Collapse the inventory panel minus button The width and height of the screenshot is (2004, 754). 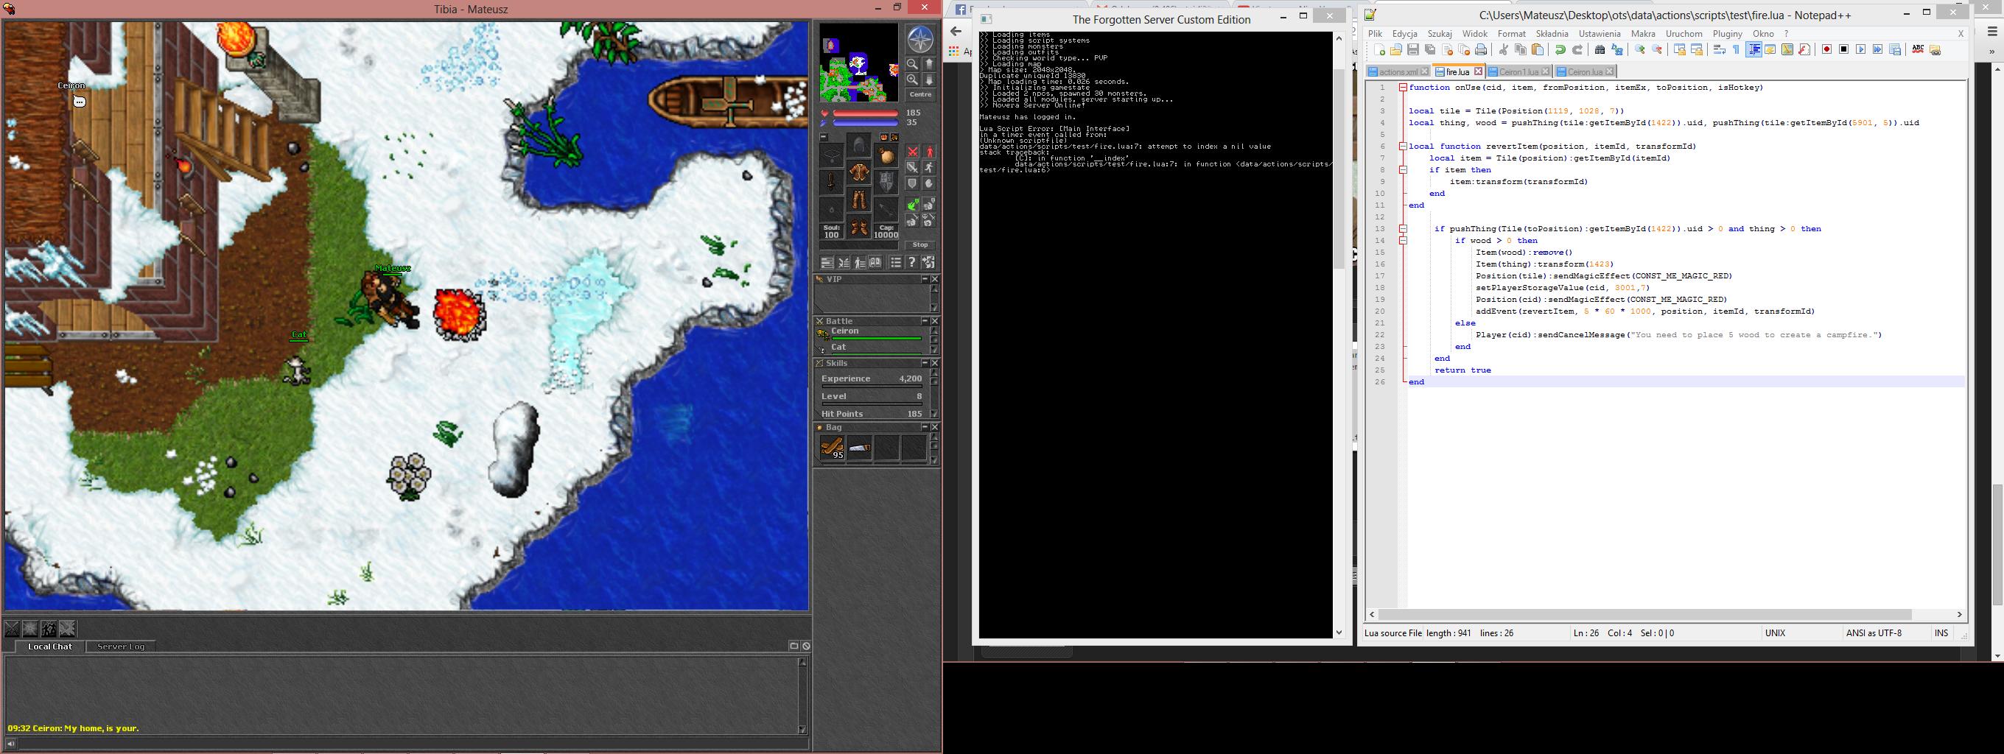point(824,137)
